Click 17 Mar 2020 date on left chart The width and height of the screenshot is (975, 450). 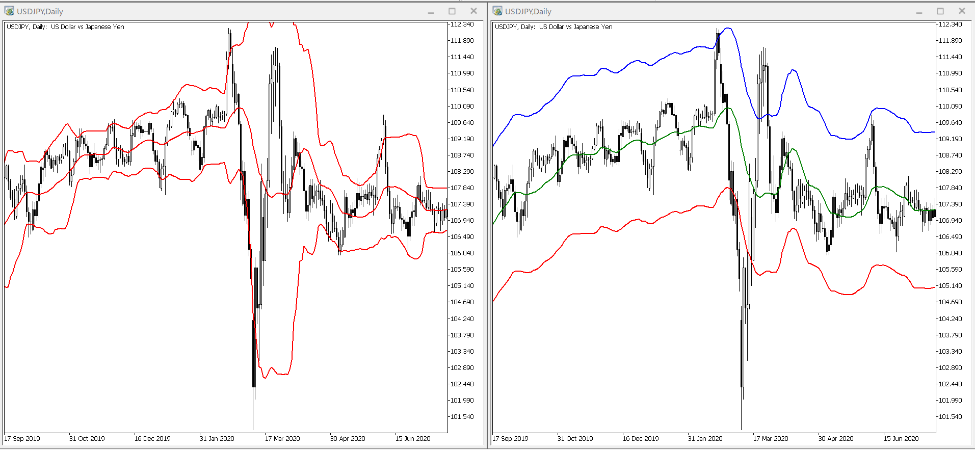pos(282,438)
